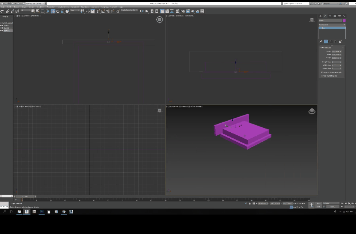Open the Create tab in command panel
356x234 pixels.
(x=320, y=16)
